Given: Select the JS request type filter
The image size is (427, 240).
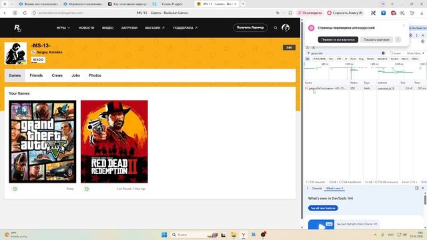Looking at the screenshot, I should pyautogui.click(x=346, y=59).
